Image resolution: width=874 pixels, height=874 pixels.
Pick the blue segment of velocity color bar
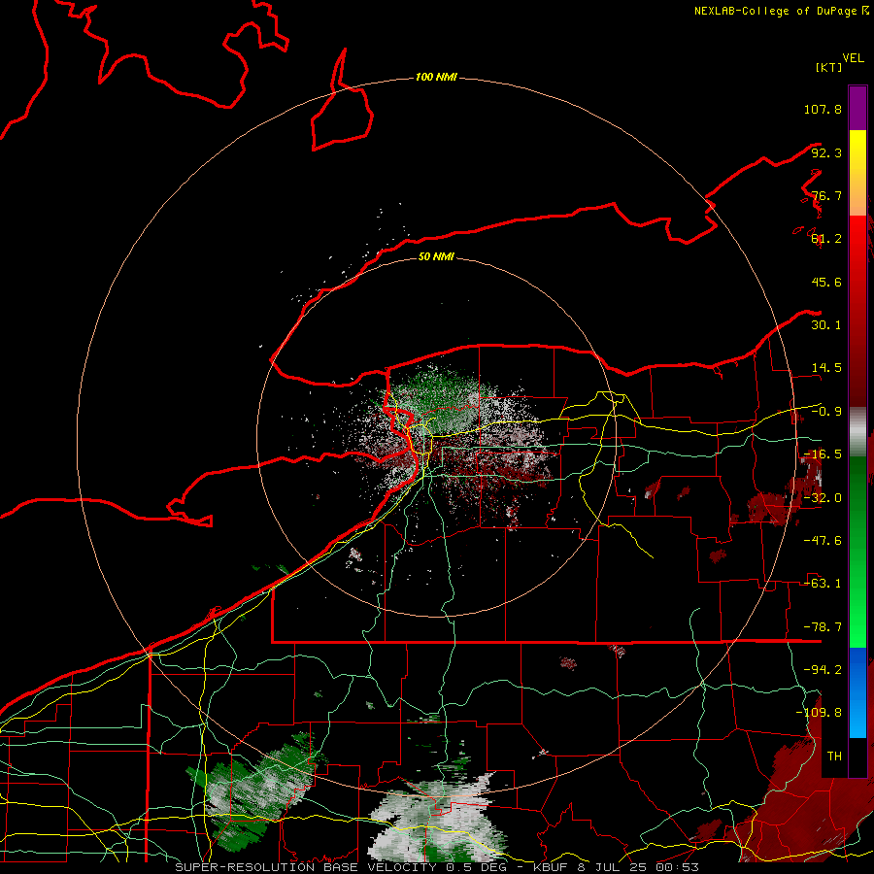click(x=857, y=692)
